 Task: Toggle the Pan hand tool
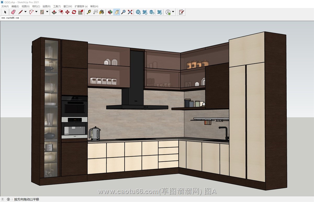(x=117, y=12)
